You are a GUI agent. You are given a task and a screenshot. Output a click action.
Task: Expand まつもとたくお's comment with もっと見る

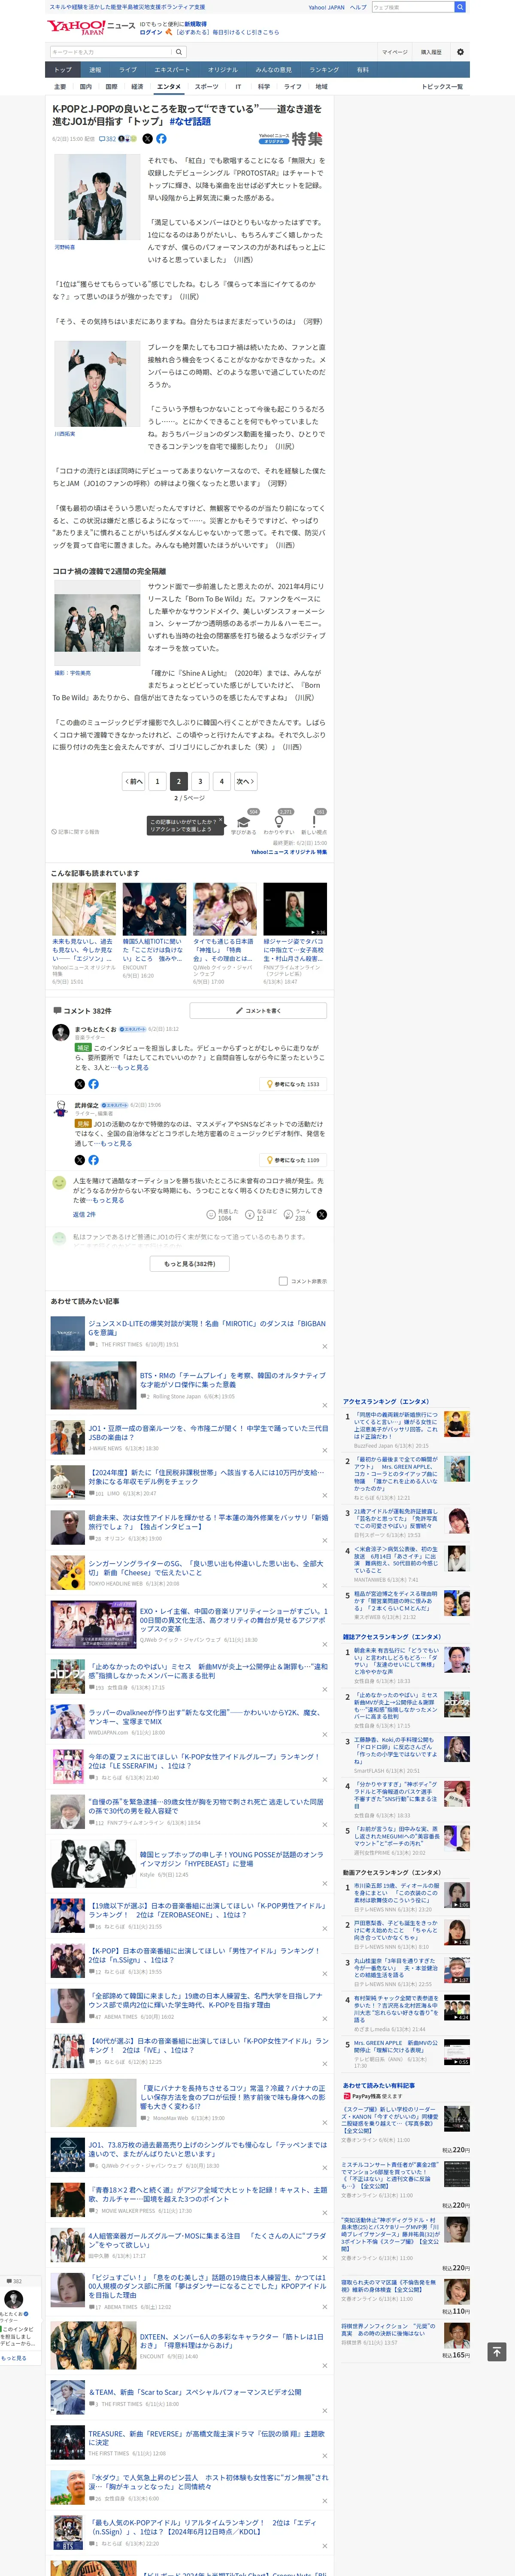pos(134,1067)
